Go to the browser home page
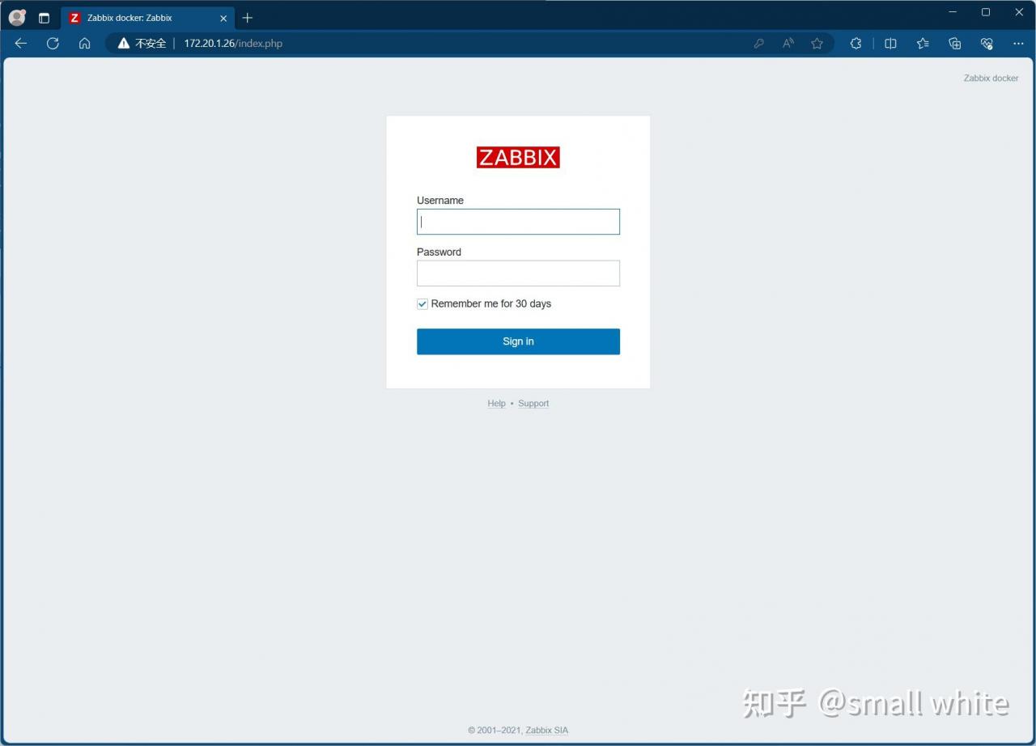The image size is (1036, 746). click(84, 44)
